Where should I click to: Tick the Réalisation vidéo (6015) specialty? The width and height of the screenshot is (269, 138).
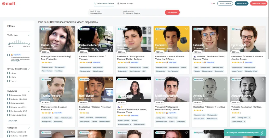point(8,99)
